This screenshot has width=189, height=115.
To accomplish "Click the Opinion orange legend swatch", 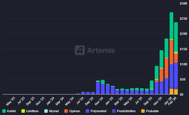I will tap(66, 111).
